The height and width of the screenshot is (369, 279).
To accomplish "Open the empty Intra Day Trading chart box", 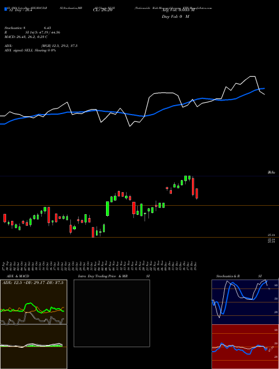I will [x=112, y=313].
